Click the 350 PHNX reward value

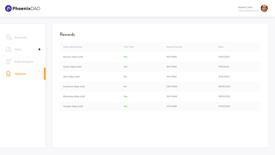172,96
